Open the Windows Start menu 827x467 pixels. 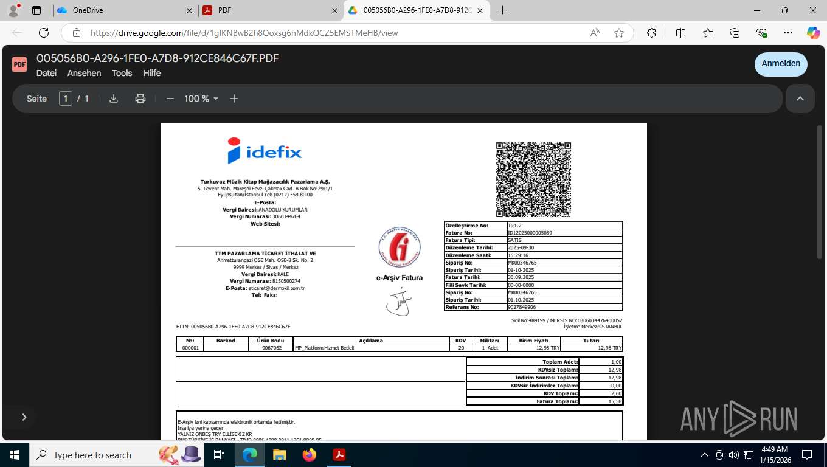pyautogui.click(x=14, y=455)
